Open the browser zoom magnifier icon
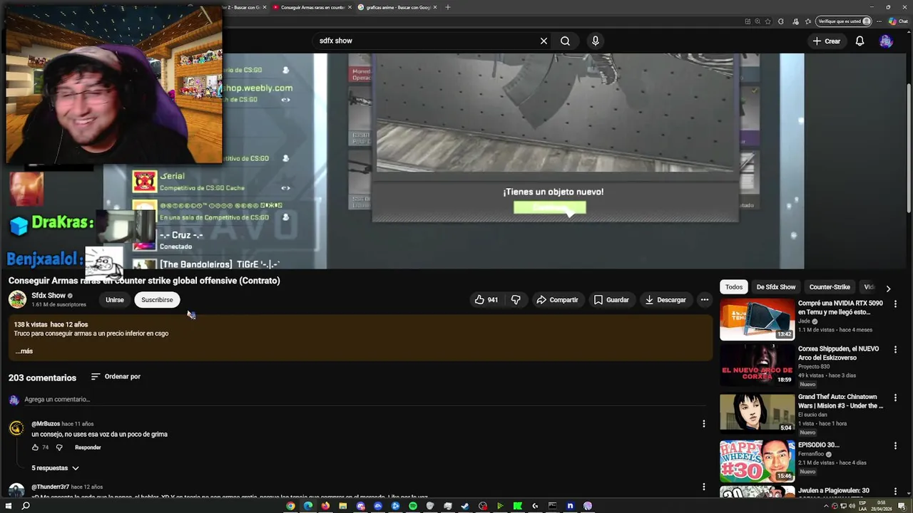 pos(758,21)
